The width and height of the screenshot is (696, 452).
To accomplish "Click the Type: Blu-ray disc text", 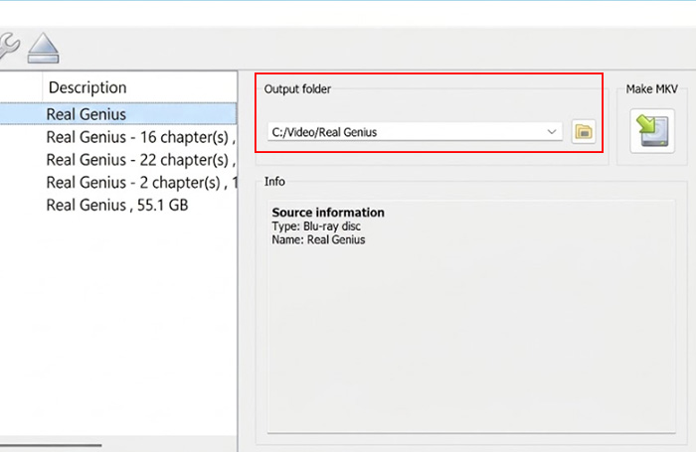I will click(x=316, y=226).
